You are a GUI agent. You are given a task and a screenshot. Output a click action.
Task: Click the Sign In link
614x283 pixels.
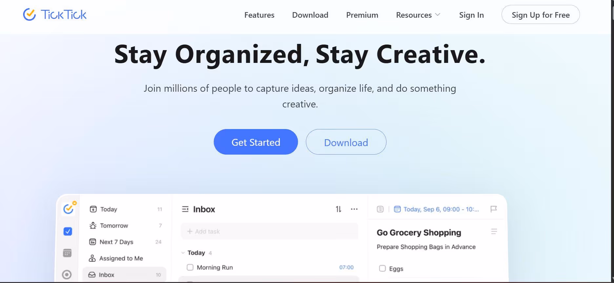click(x=471, y=15)
